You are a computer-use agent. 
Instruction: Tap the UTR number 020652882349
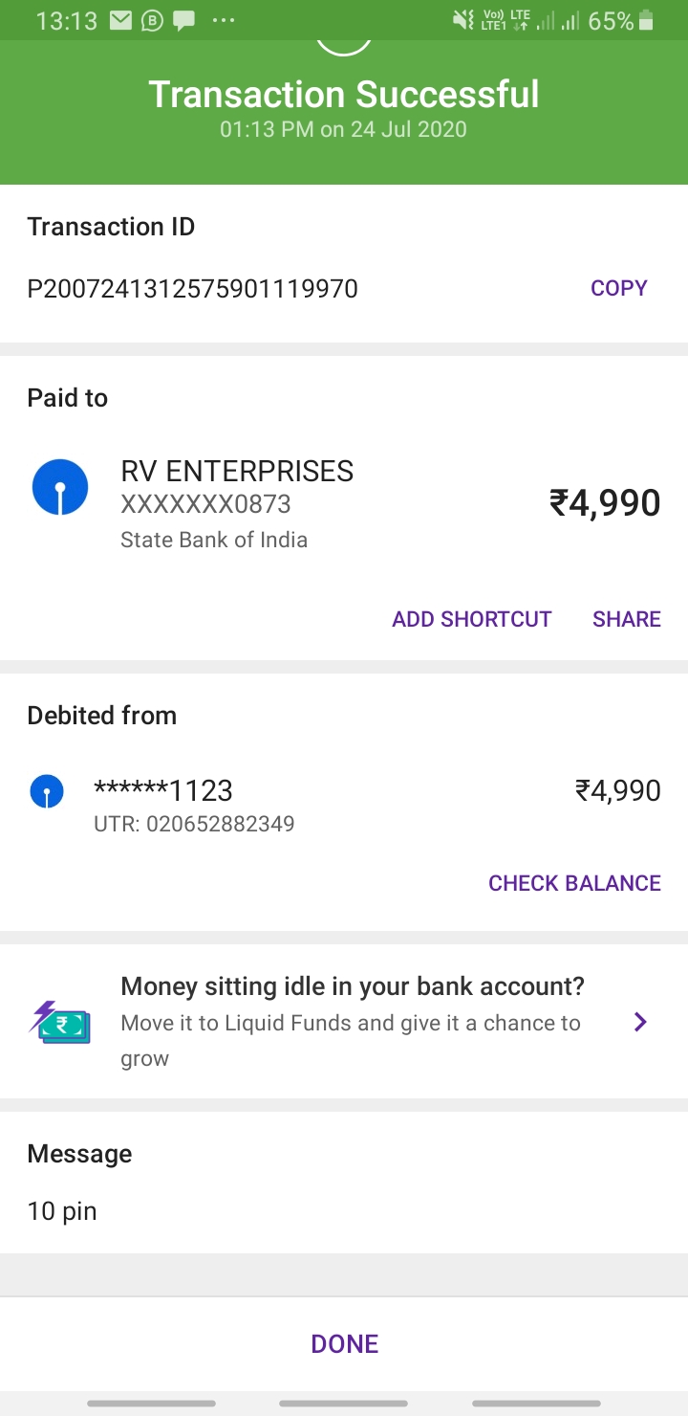pos(194,823)
